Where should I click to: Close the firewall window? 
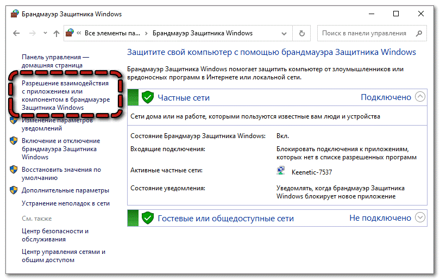coord(421,14)
